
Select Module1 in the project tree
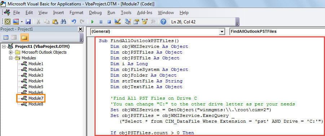[x=36, y=64]
